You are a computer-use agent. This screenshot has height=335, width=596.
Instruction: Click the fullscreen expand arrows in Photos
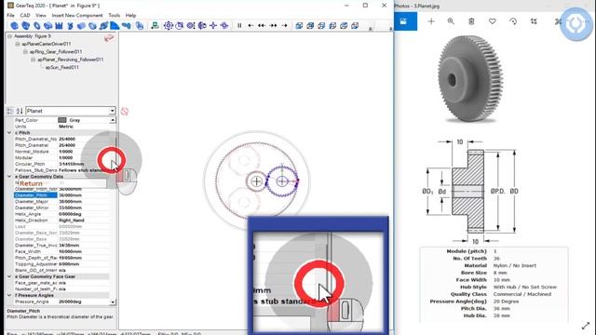click(x=586, y=326)
